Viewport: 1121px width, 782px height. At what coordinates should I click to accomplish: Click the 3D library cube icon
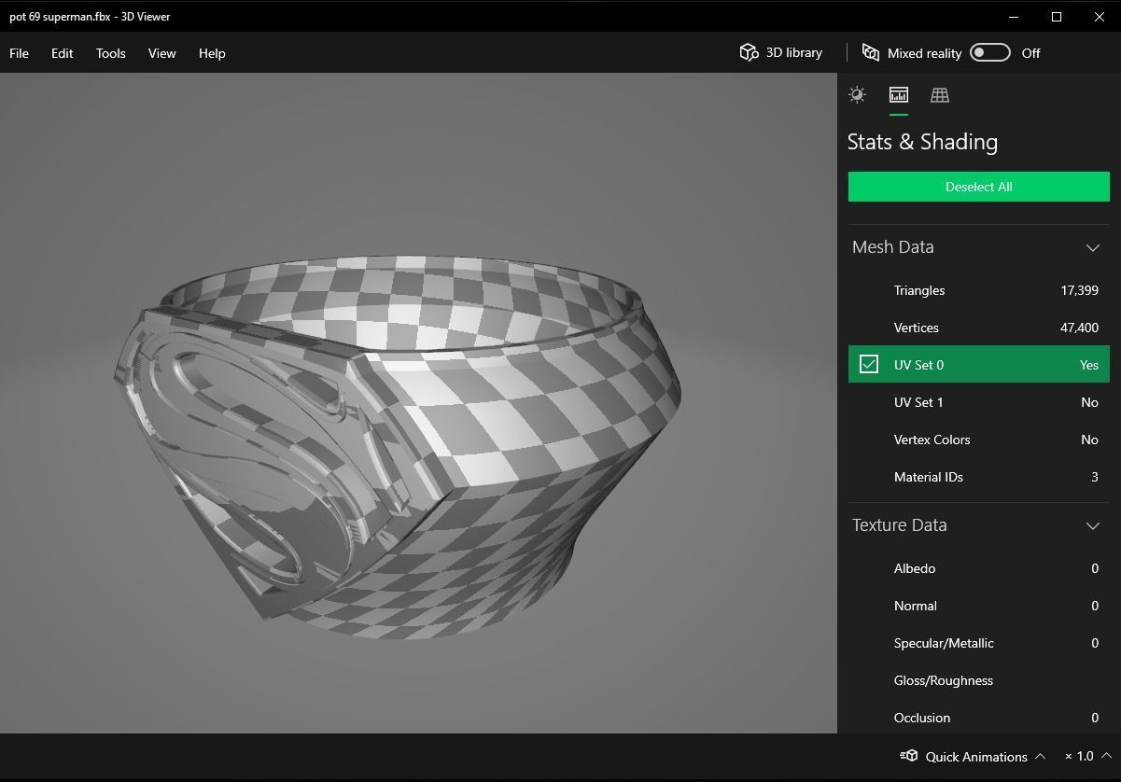[x=749, y=52]
